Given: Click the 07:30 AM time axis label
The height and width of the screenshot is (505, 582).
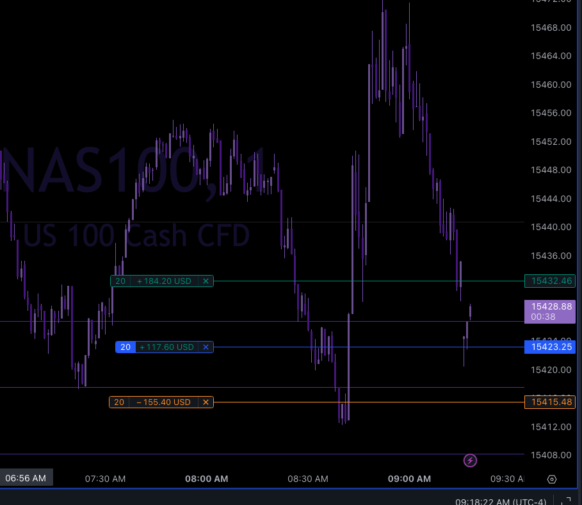Looking at the screenshot, I should [106, 479].
